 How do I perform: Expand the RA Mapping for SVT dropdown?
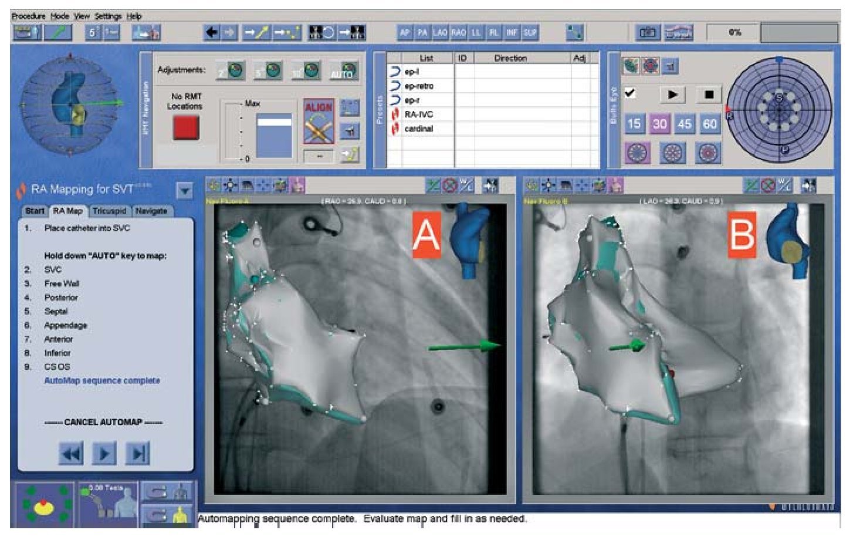point(184,190)
